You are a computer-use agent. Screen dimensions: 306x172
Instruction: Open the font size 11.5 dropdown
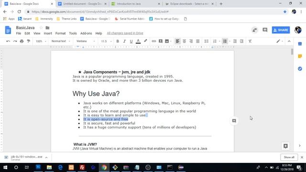pyautogui.click(x=106, y=41)
